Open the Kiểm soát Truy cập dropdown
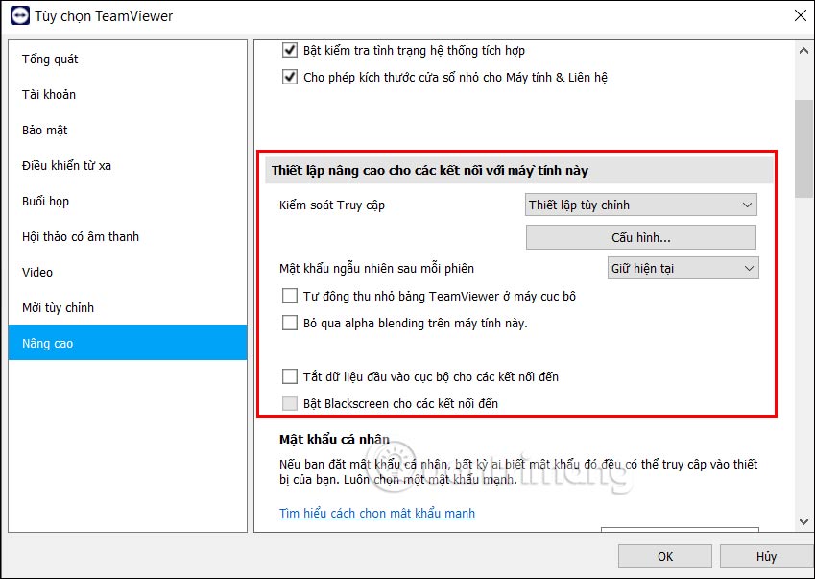 pyautogui.click(x=640, y=205)
